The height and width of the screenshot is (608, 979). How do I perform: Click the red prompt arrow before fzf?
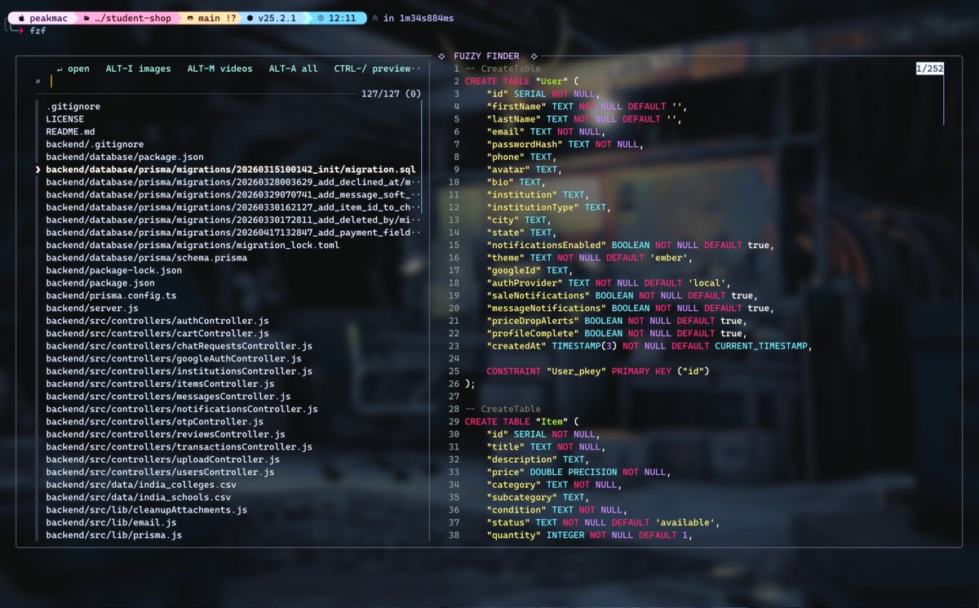[x=22, y=29]
